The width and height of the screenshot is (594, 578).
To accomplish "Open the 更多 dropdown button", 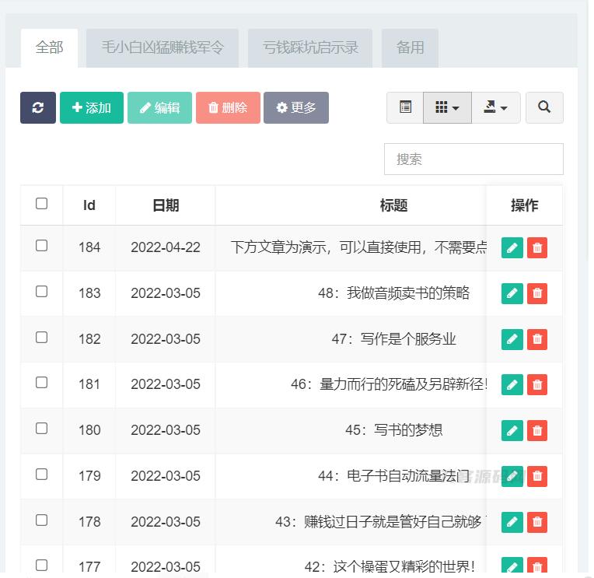I will (296, 107).
